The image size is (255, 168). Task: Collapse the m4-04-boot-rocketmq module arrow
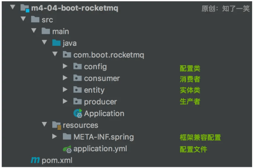coord(12,7)
